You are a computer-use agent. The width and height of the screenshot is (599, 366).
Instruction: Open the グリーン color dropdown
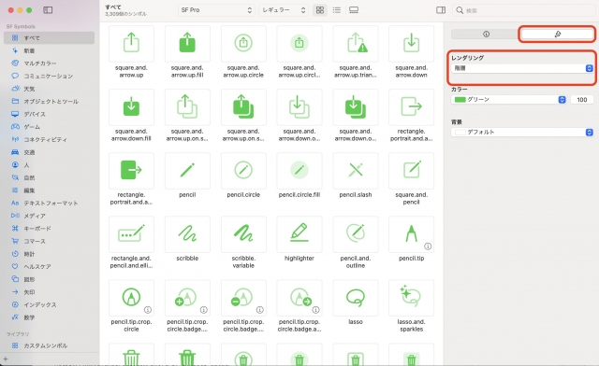tap(508, 100)
